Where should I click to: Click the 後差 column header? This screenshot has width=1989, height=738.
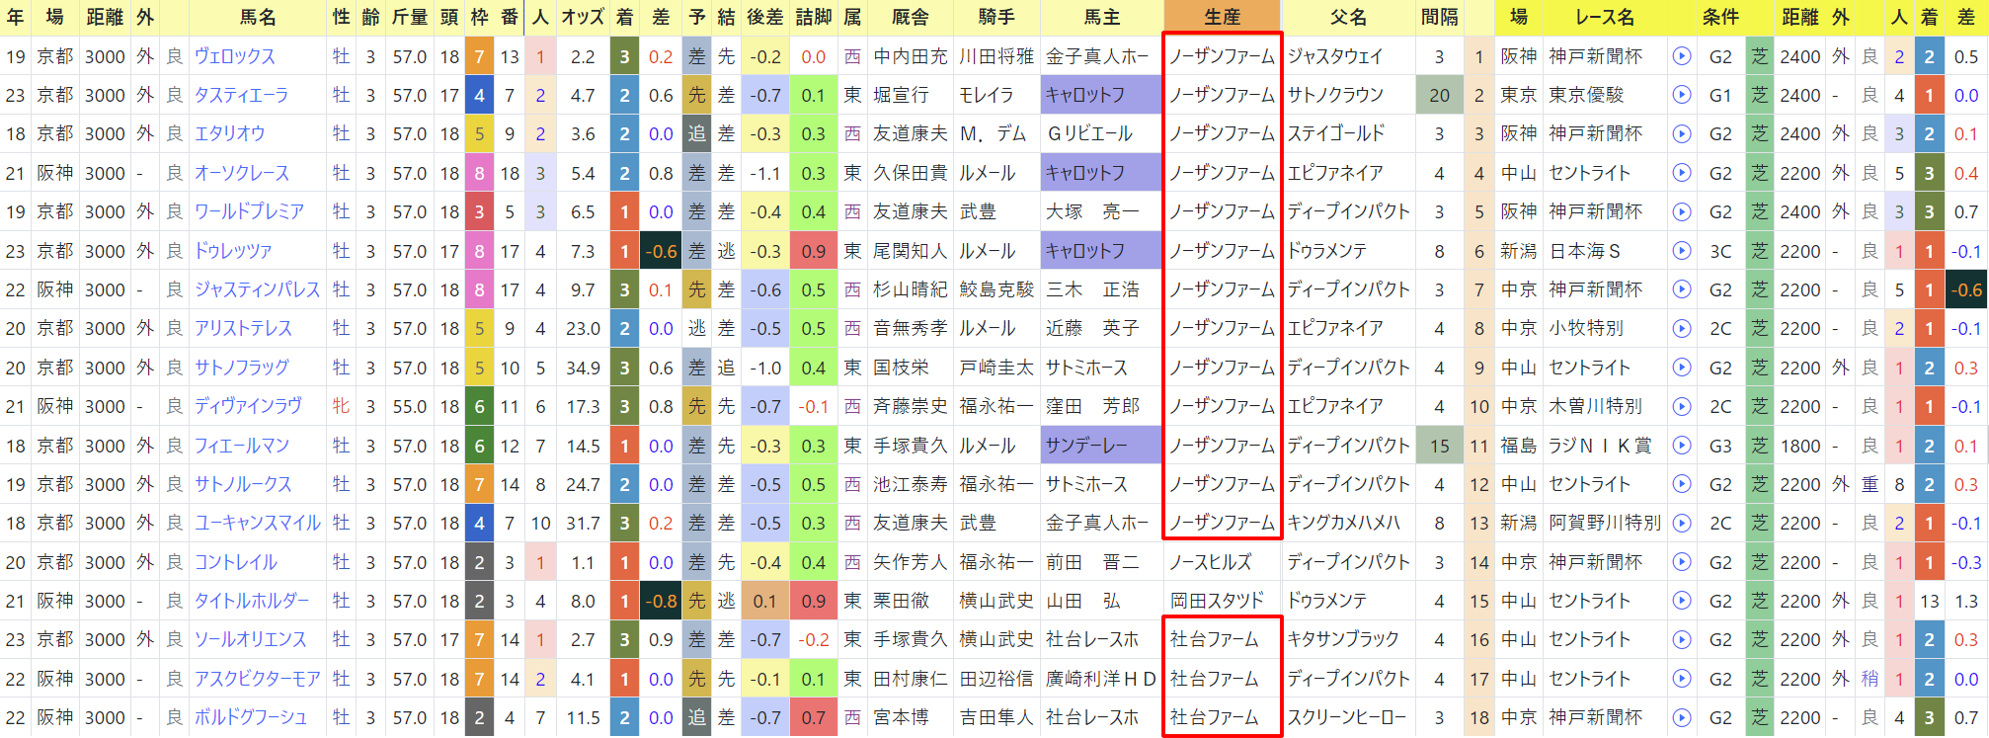(764, 17)
